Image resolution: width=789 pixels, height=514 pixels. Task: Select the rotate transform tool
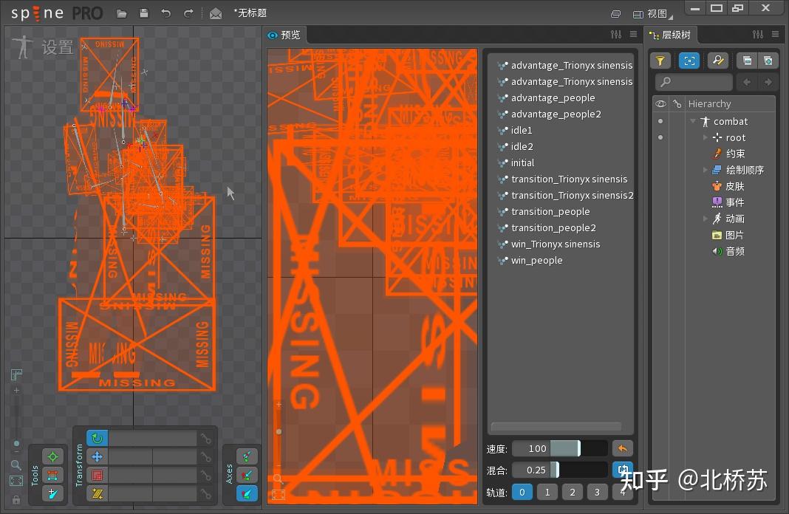(98, 438)
